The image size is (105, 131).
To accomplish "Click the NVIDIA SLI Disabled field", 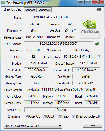I will [62, 110].
